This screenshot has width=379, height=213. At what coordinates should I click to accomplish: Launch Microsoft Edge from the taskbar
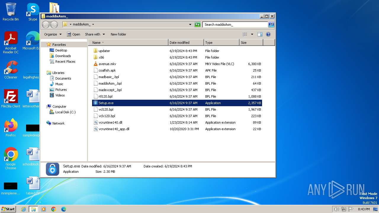64,209
